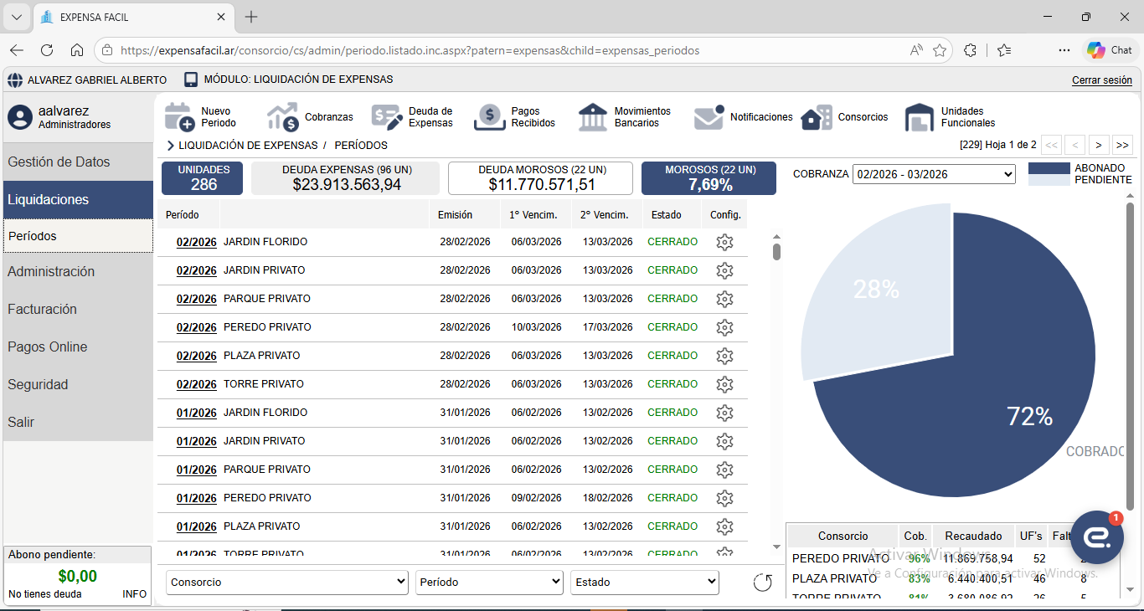Open the Notificaciones envelope icon
The height and width of the screenshot is (611, 1144).
[709, 117]
